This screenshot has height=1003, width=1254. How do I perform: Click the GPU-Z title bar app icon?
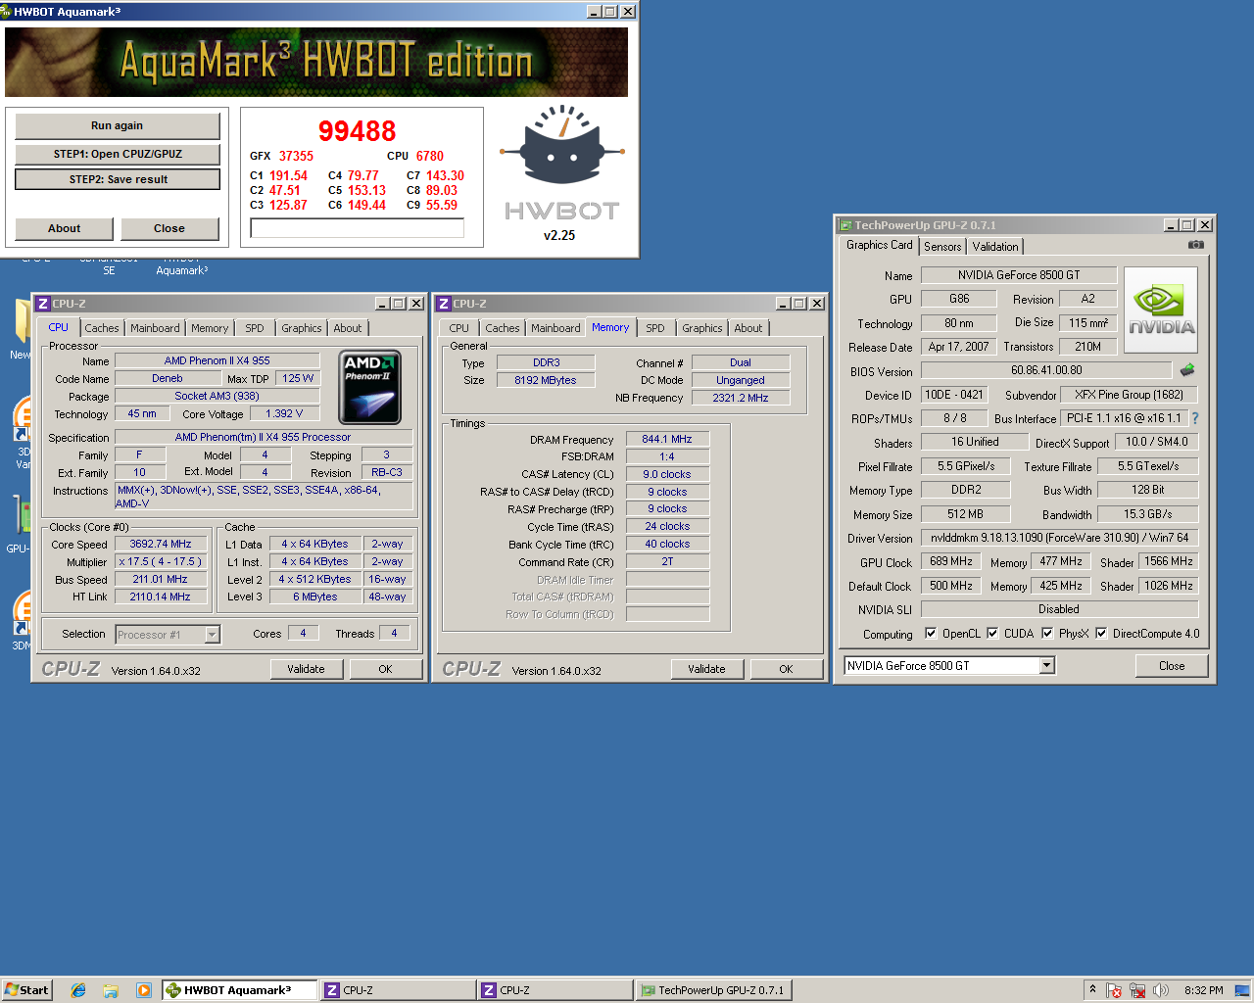[844, 225]
